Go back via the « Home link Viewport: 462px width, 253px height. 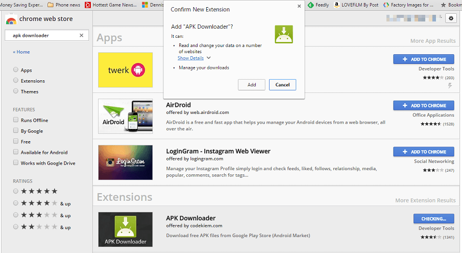[x=21, y=52]
